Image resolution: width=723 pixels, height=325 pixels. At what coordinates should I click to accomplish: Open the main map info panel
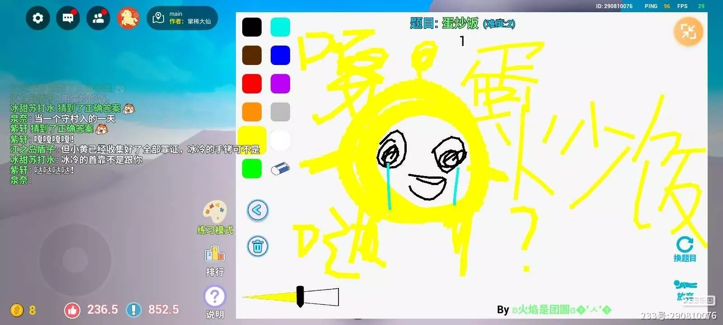click(x=182, y=18)
